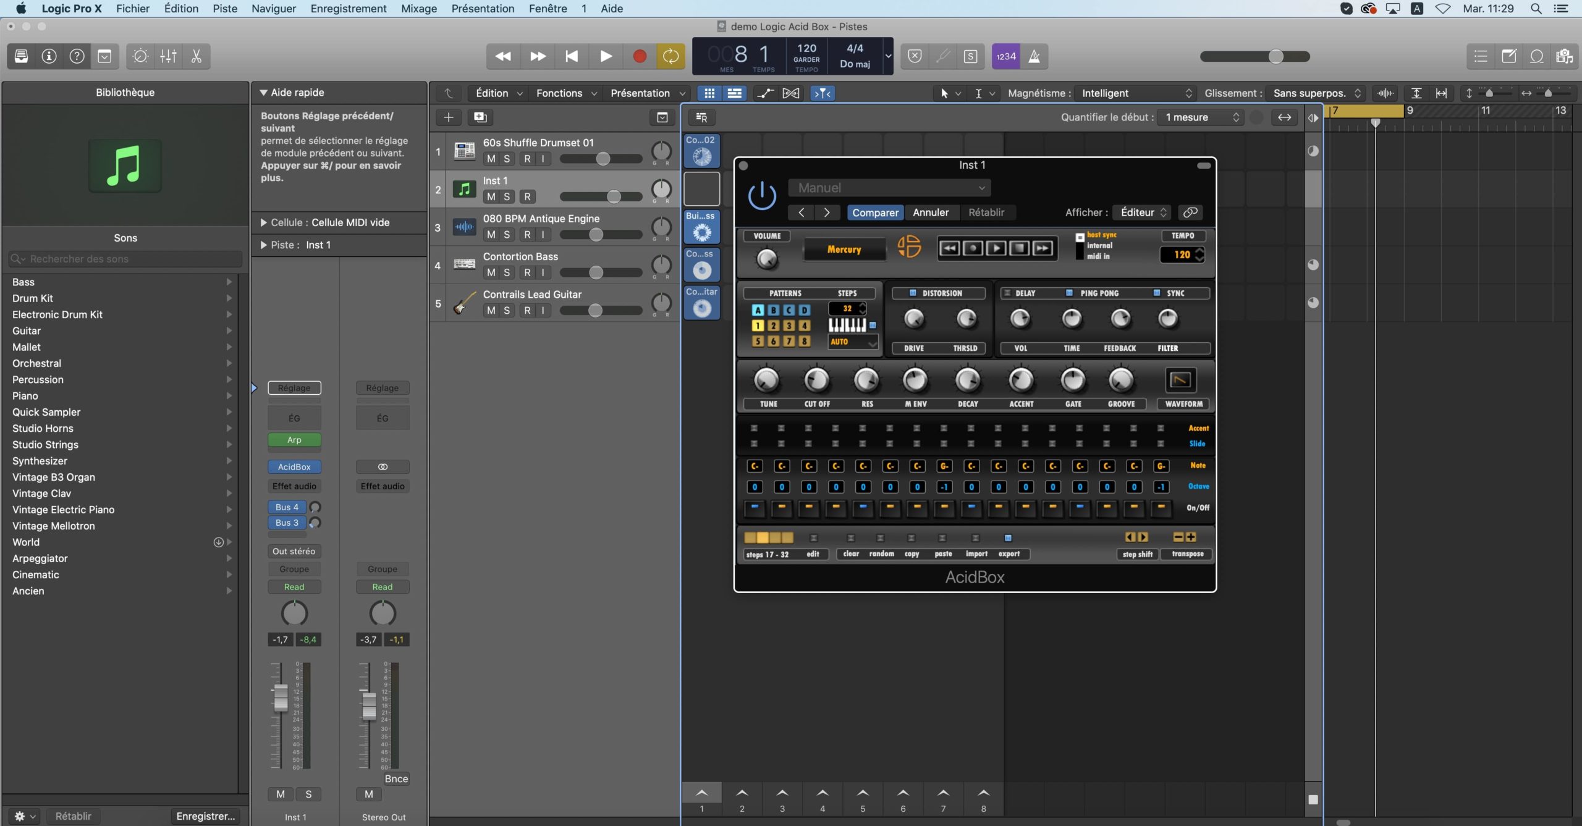Click the orange AcidBox logo icon

click(x=909, y=247)
